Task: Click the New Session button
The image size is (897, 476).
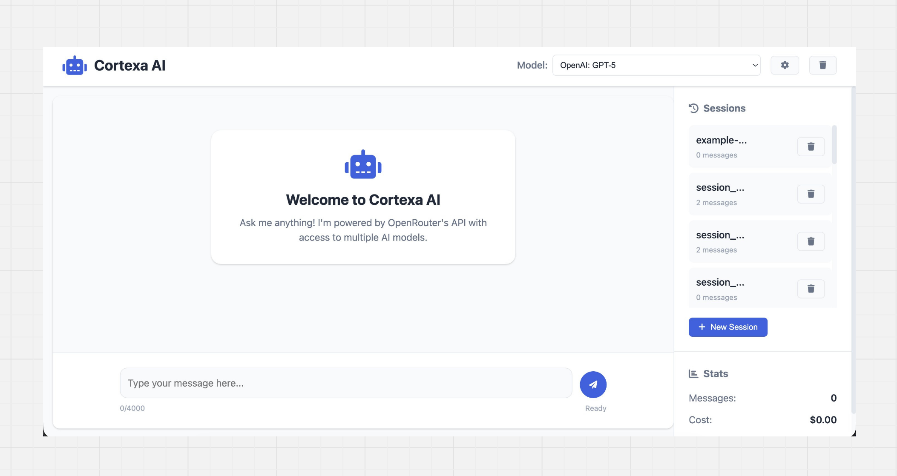Action: tap(728, 327)
